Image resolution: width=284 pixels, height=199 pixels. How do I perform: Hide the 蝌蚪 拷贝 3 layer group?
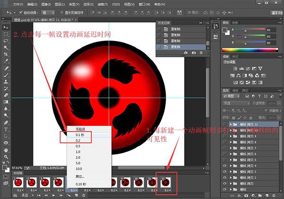[x=225, y=172]
